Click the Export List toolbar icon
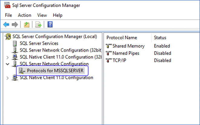Screen dimensions: 200x125 tap(38, 24)
